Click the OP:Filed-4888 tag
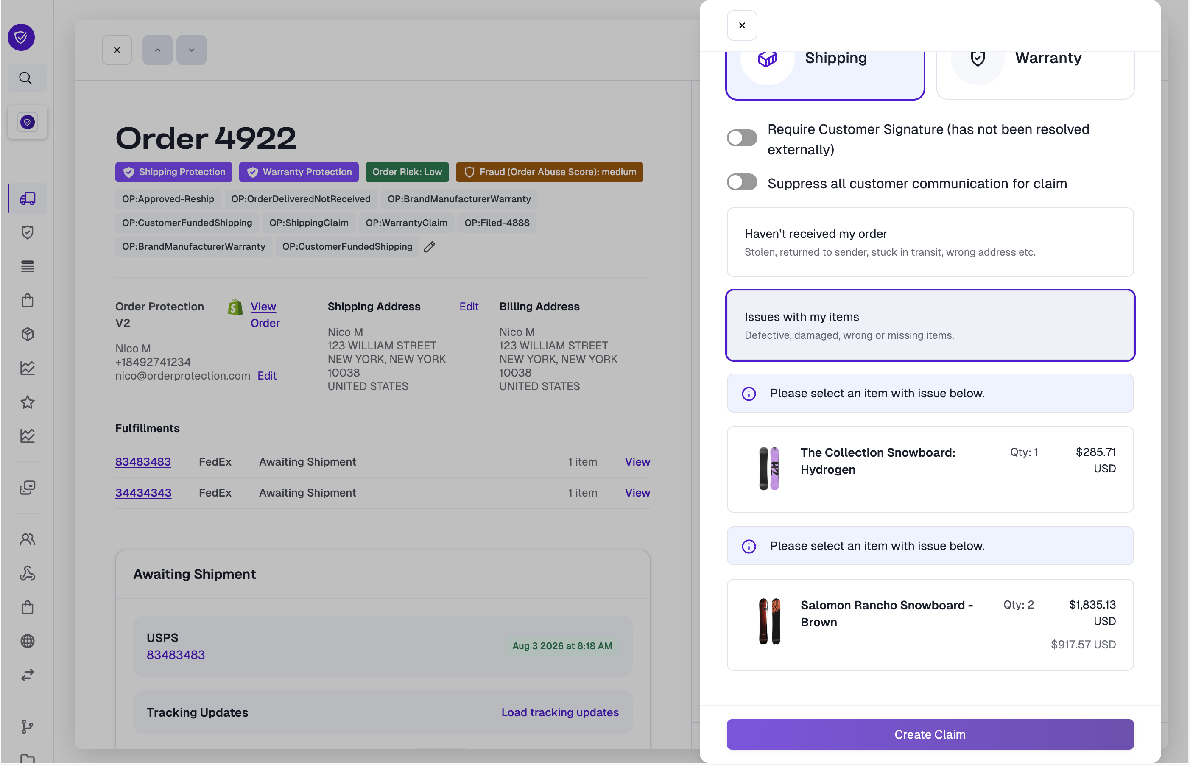 point(497,223)
